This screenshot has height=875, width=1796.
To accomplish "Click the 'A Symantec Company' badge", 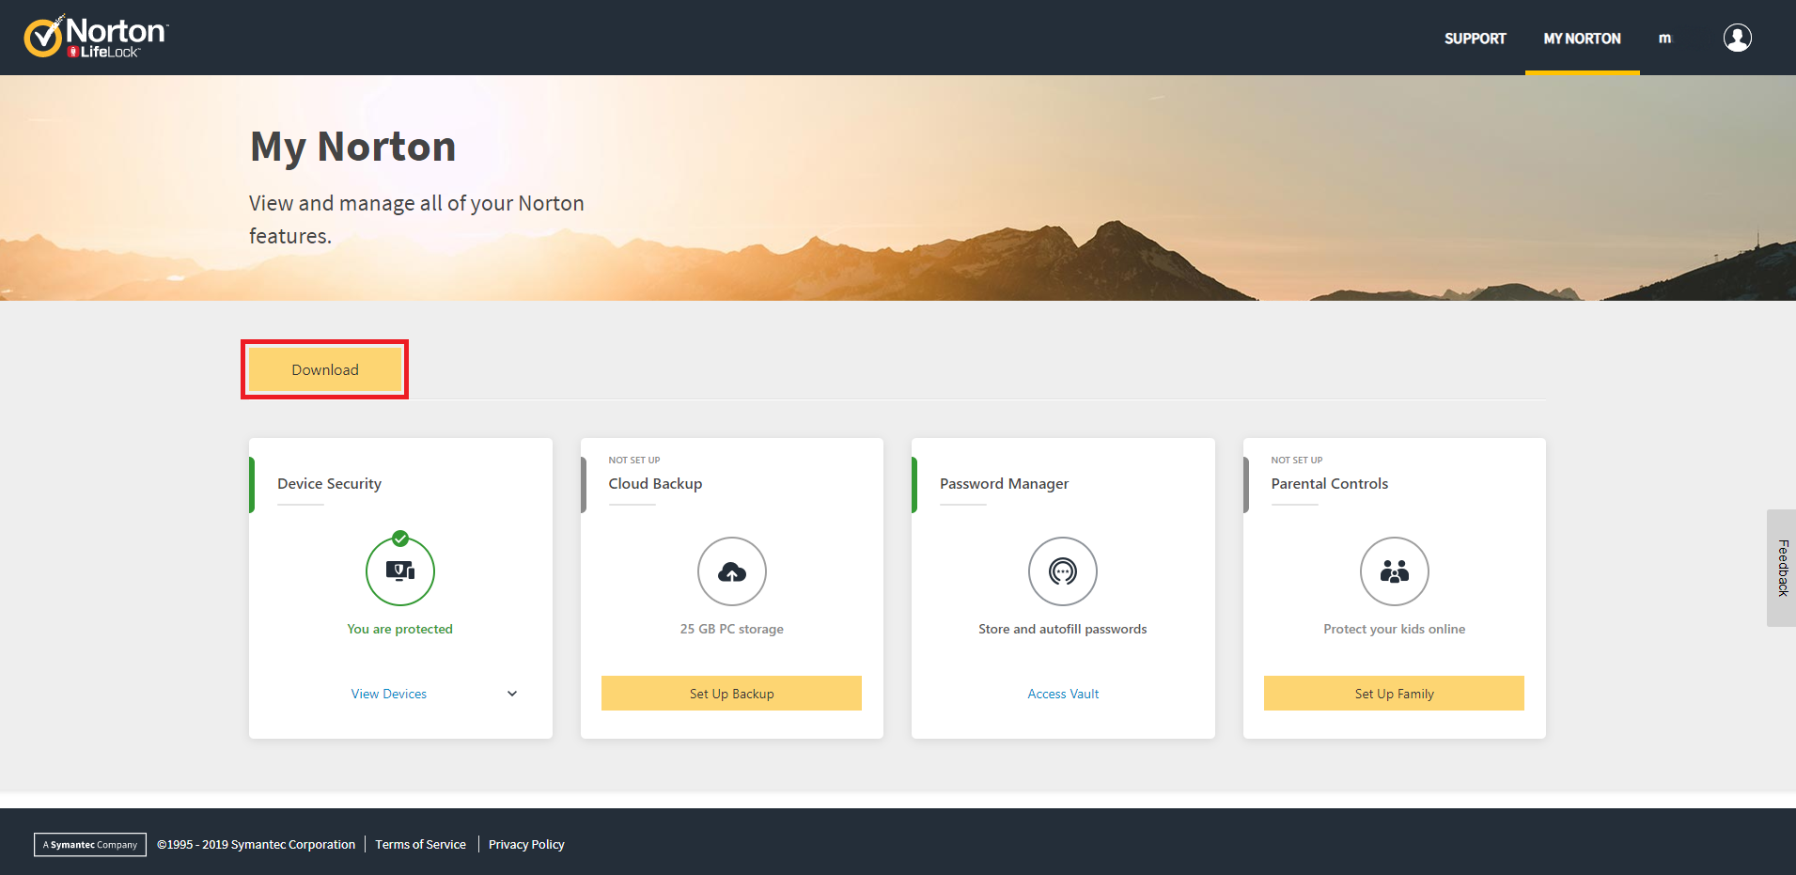I will pos(90,845).
